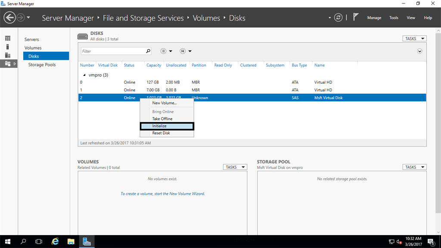Open VOLUMES TASKS dropdown

[235, 167]
